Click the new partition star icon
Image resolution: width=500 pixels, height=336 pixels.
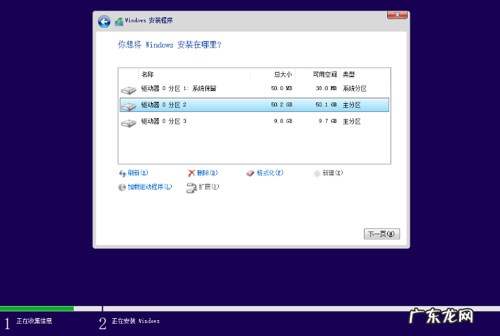[x=317, y=173]
